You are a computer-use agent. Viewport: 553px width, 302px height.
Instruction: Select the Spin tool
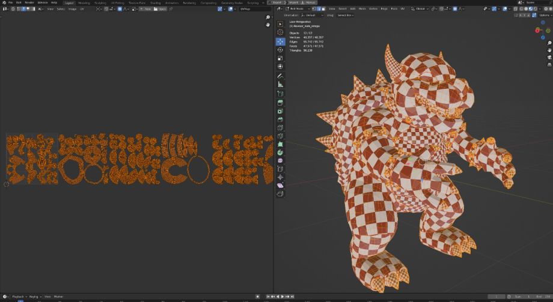pyautogui.click(x=280, y=153)
